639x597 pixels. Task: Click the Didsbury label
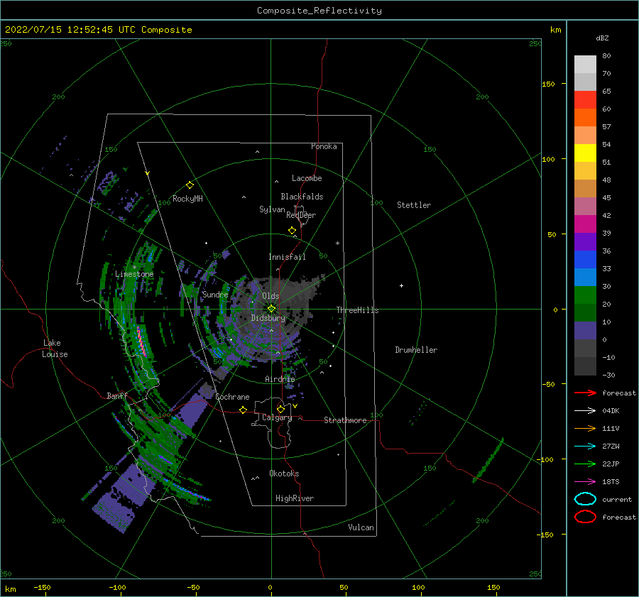point(268,318)
